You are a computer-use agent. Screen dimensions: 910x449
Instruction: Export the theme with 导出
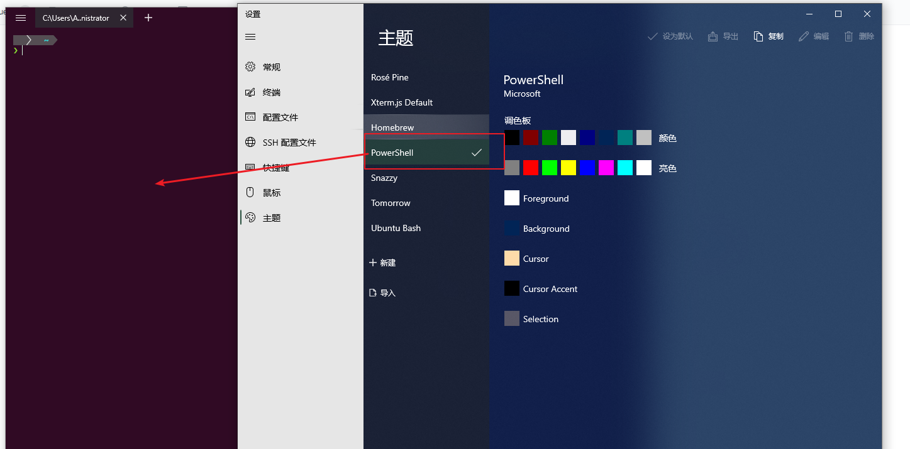tap(723, 36)
